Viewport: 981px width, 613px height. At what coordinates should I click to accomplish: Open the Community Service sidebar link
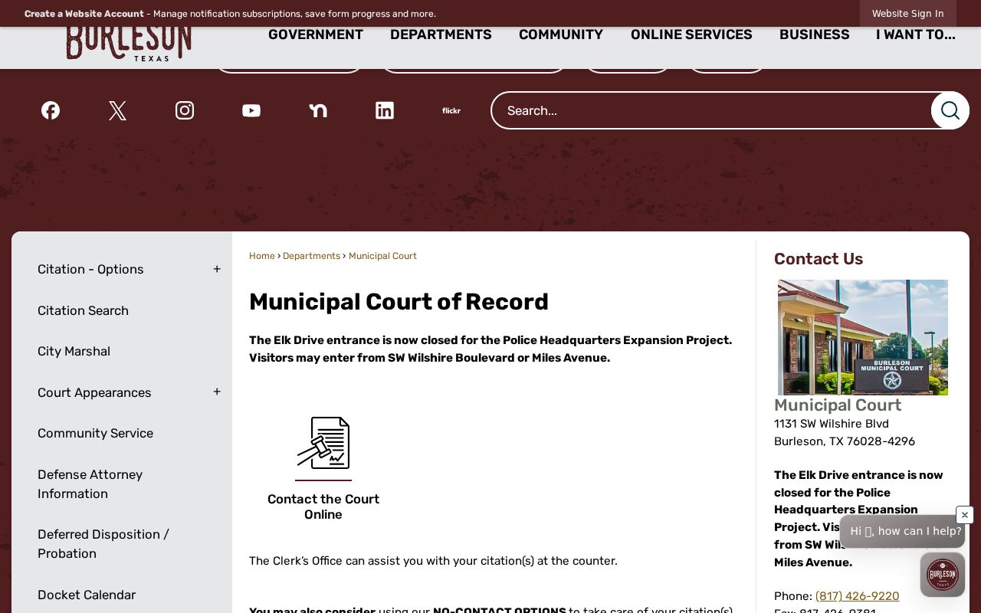click(95, 433)
